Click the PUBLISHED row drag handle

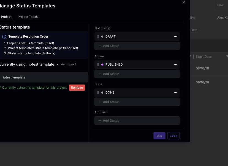[98, 64]
